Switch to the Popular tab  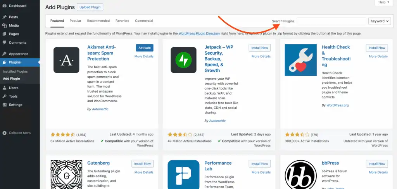pos(75,21)
